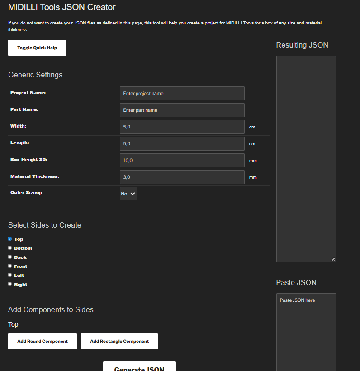Click the Toggle Quick Help button
Image resolution: width=360 pixels, height=371 pixels.
coord(37,48)
